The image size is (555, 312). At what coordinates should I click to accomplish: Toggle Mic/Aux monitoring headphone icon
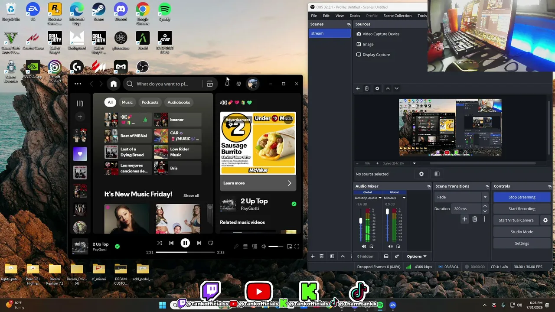click(x=398, y=247)
